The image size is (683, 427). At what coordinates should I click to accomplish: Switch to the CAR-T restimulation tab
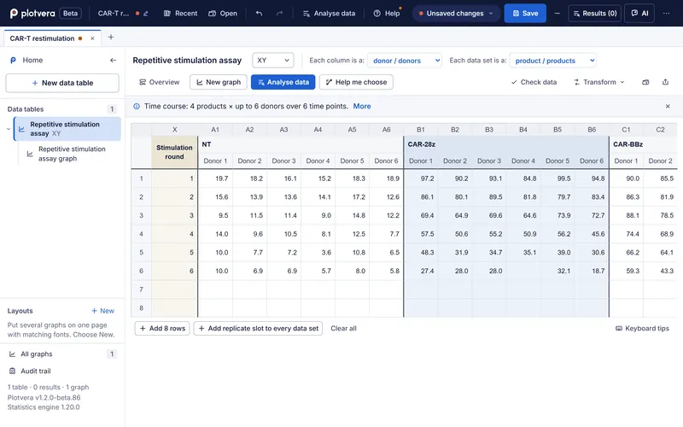42,38
